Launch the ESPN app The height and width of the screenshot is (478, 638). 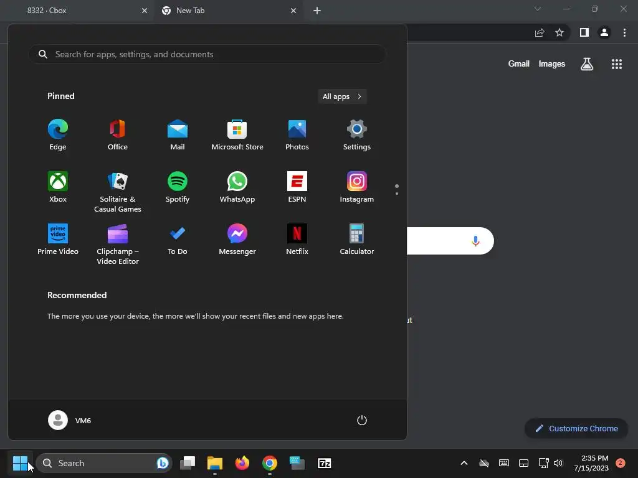297,187
